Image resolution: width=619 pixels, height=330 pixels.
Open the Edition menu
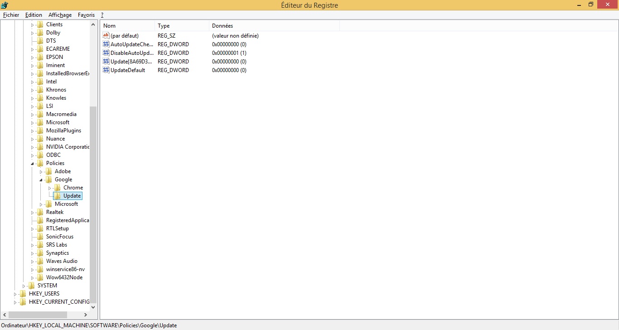pos(34,15)
